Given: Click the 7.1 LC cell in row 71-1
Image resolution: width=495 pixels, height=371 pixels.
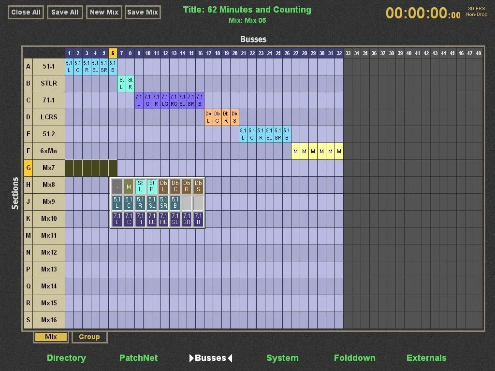Looking at the screenshot, I should pyautogui.click(x=165, y=100).
